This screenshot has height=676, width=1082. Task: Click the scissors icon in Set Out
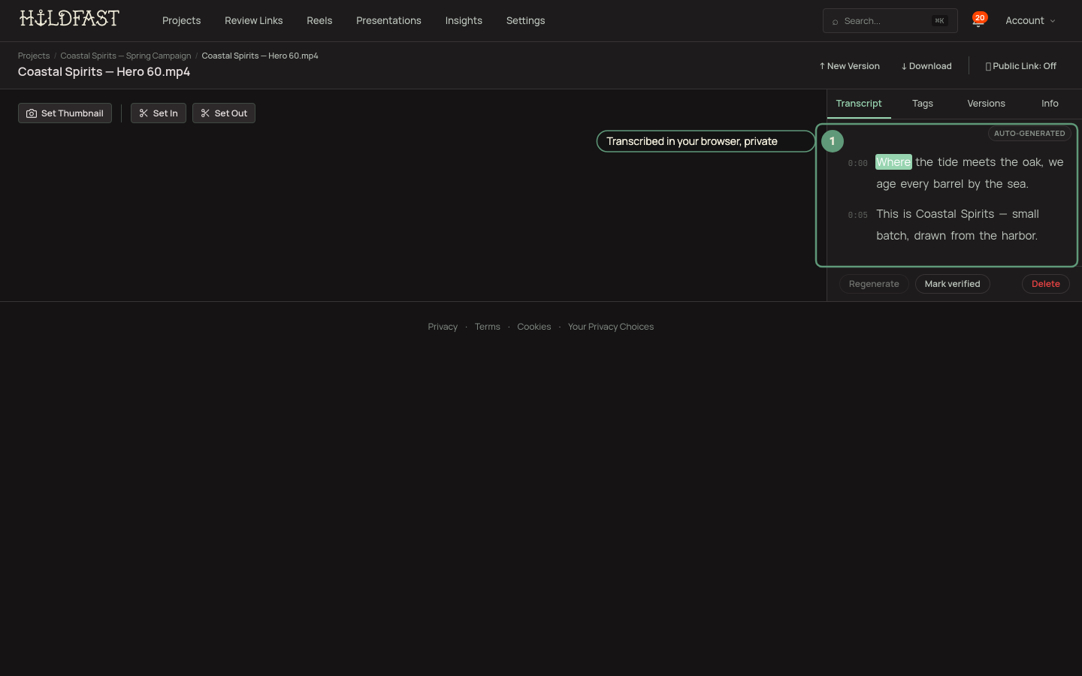[x=205, y=113]
